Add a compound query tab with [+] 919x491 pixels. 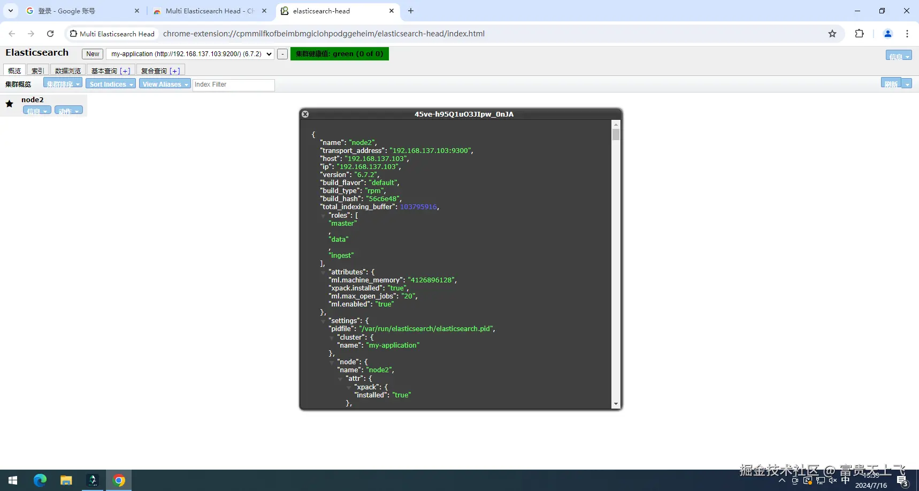175,71
